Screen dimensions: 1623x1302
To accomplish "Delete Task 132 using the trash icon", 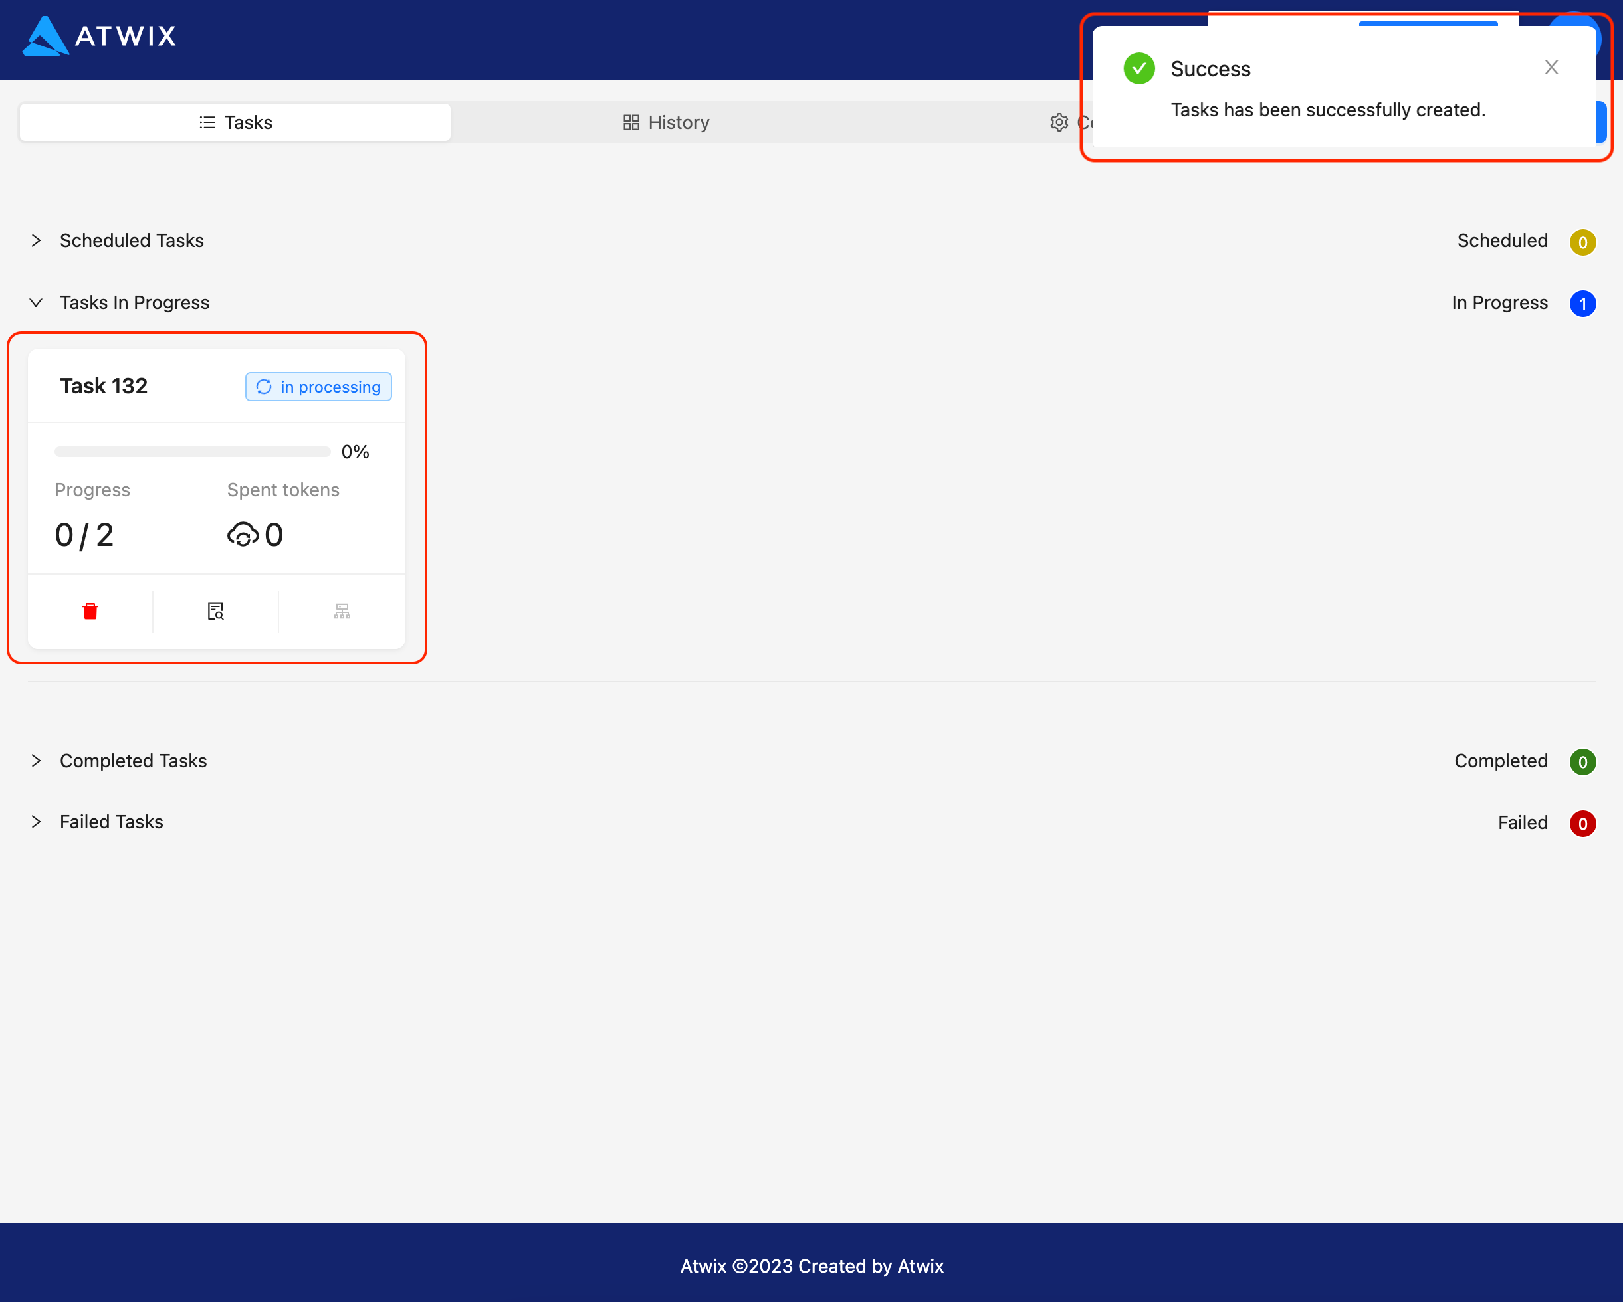I will [90, 611].
